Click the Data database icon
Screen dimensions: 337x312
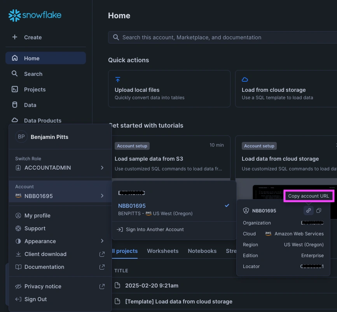point(15,105)
